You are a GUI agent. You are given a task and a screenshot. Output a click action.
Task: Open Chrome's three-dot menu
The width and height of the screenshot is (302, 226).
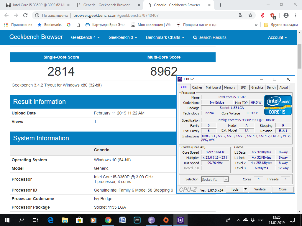[x=296, y=15]
